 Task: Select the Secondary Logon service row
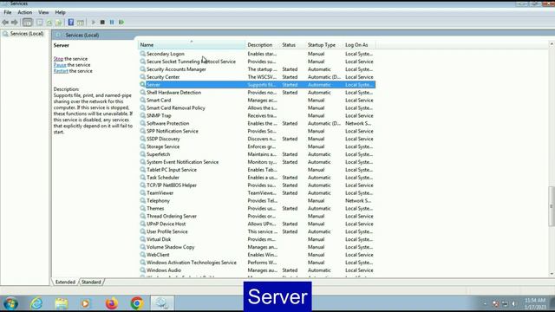tap(257, 54)
